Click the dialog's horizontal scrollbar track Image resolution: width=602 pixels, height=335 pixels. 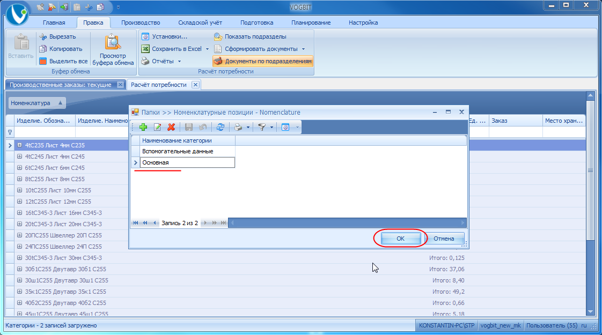[x=346, y=222]
